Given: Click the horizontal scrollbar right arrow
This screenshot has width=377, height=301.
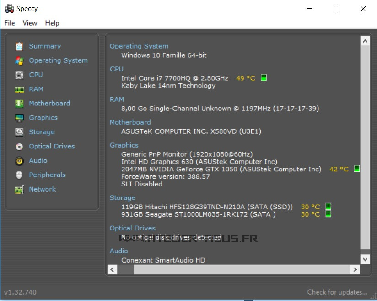Looking at the screenshot, I should point(354,270).
